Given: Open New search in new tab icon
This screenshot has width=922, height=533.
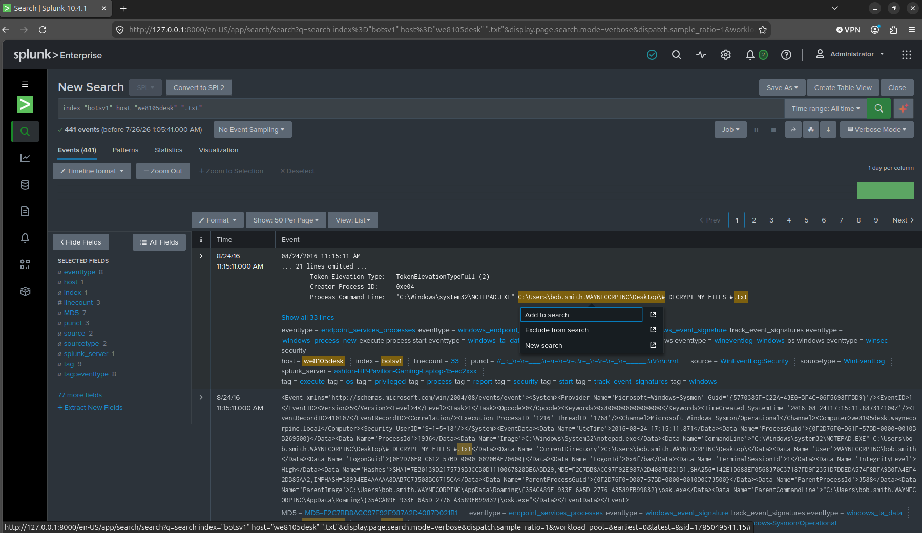Looking at the screenshot, I should point(653,345).
